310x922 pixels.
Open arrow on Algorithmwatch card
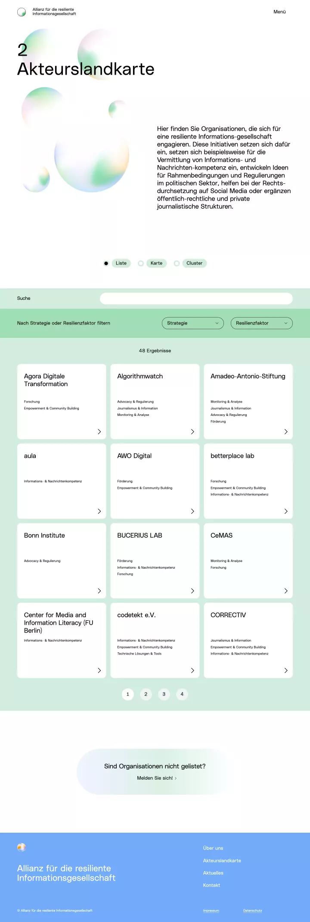192,431
